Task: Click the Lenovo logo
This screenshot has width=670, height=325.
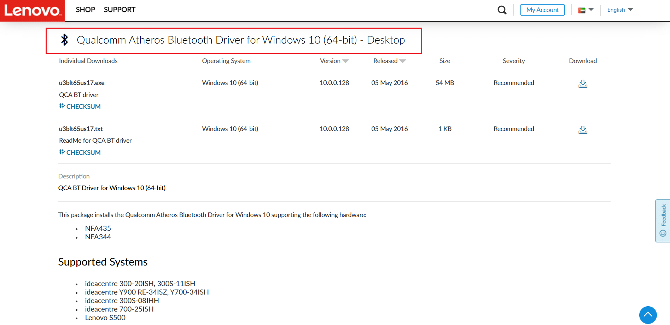Action: (x=32, y=11)
